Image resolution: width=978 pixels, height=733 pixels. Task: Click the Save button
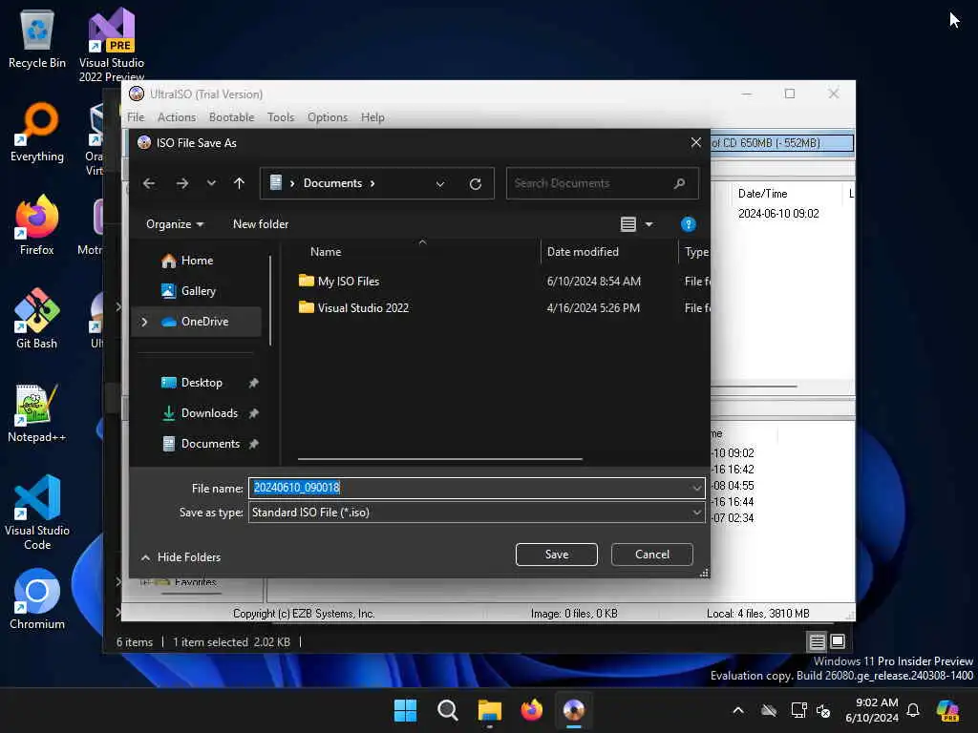point(557,555)
